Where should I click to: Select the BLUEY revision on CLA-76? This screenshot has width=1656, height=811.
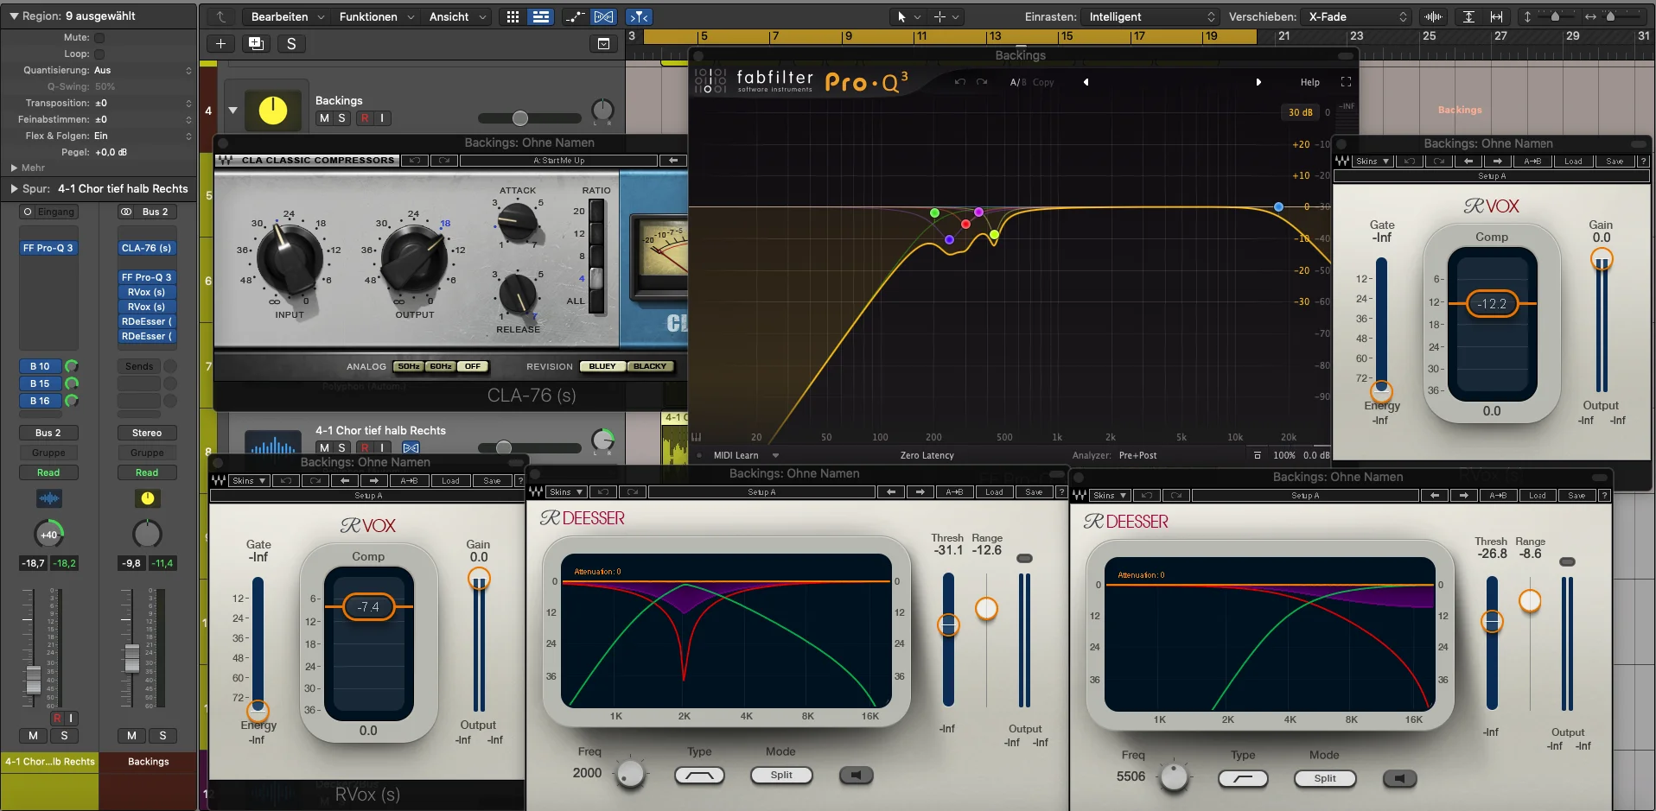(602, 366)
